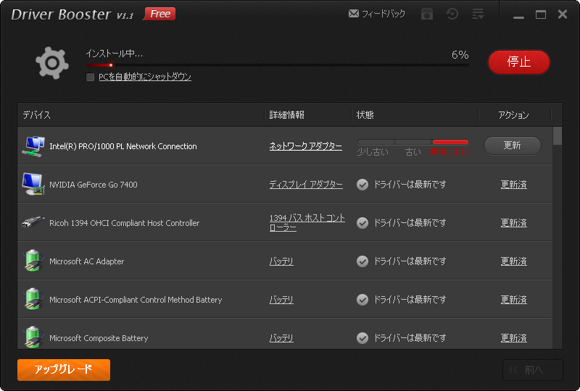Open バッテリ link for ACPI-Compliant Control Method Battery
This screenshot has width=580, height=391.
(281, 299)
